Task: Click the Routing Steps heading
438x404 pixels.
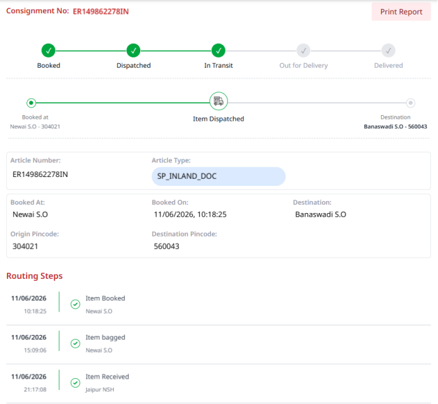Action: (x=34, y=276)
